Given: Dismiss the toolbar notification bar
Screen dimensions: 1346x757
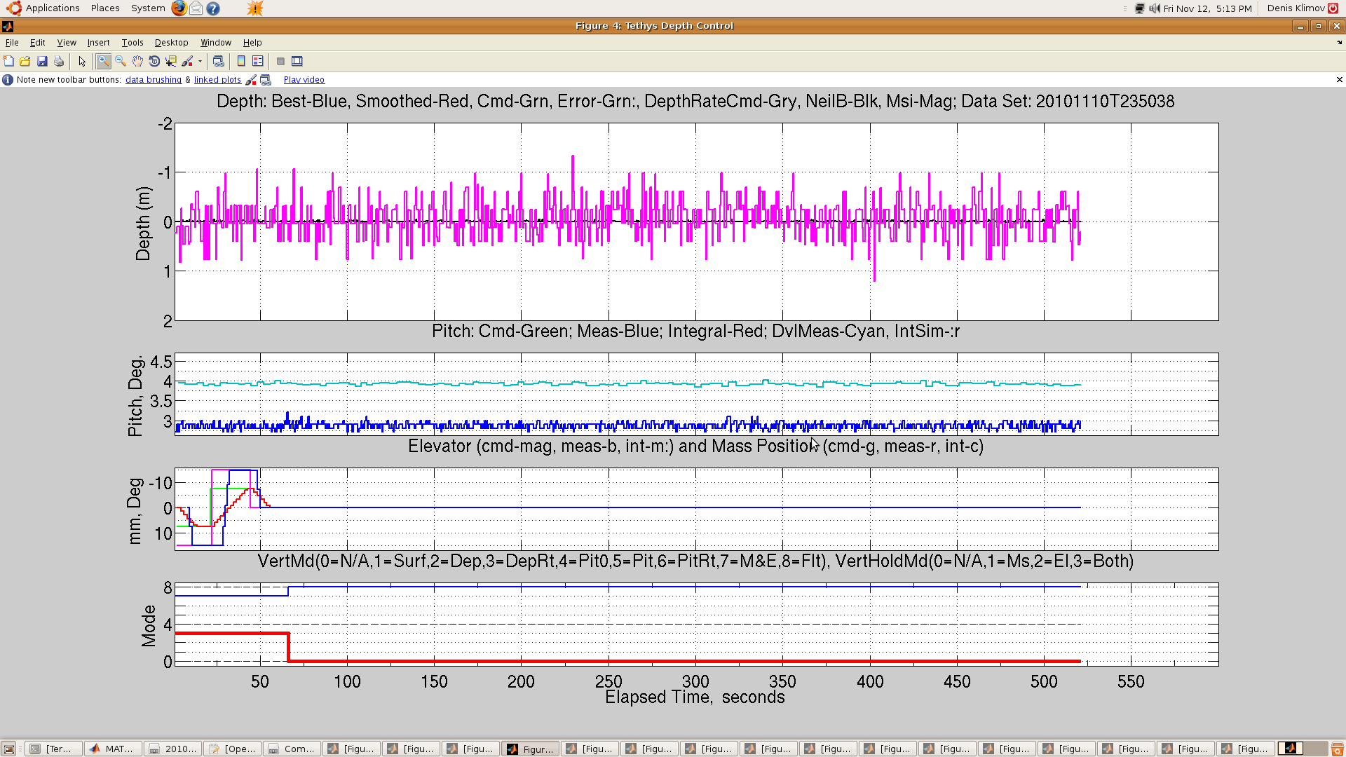Looking at the screenshot, I should (x=1340, y=80).
